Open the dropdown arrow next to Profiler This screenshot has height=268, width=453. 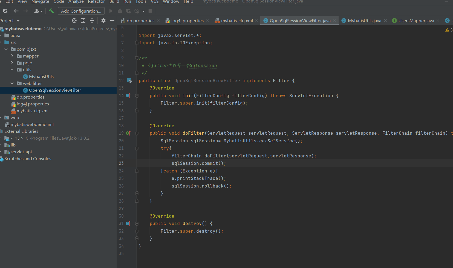tap(143, 11)
